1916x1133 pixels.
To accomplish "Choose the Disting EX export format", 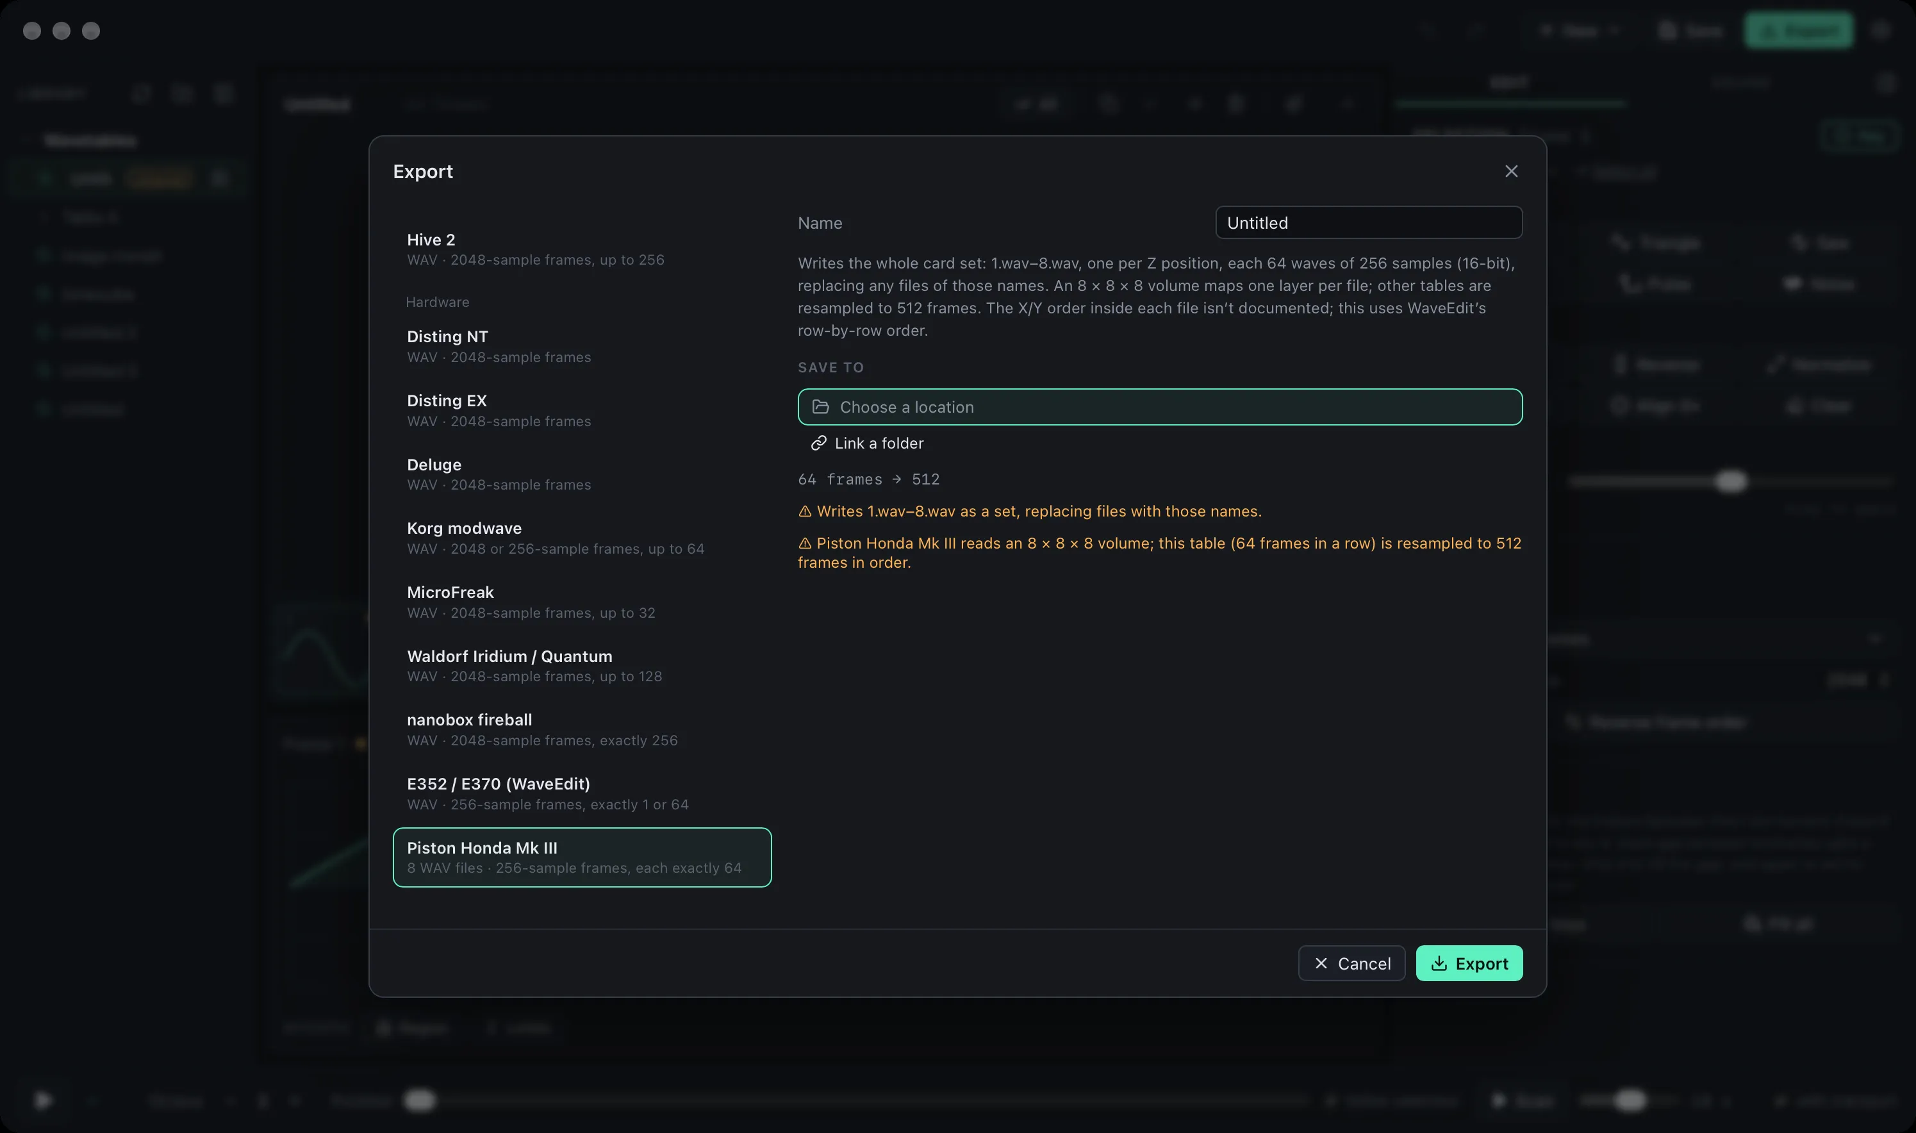I will (582, 410).
